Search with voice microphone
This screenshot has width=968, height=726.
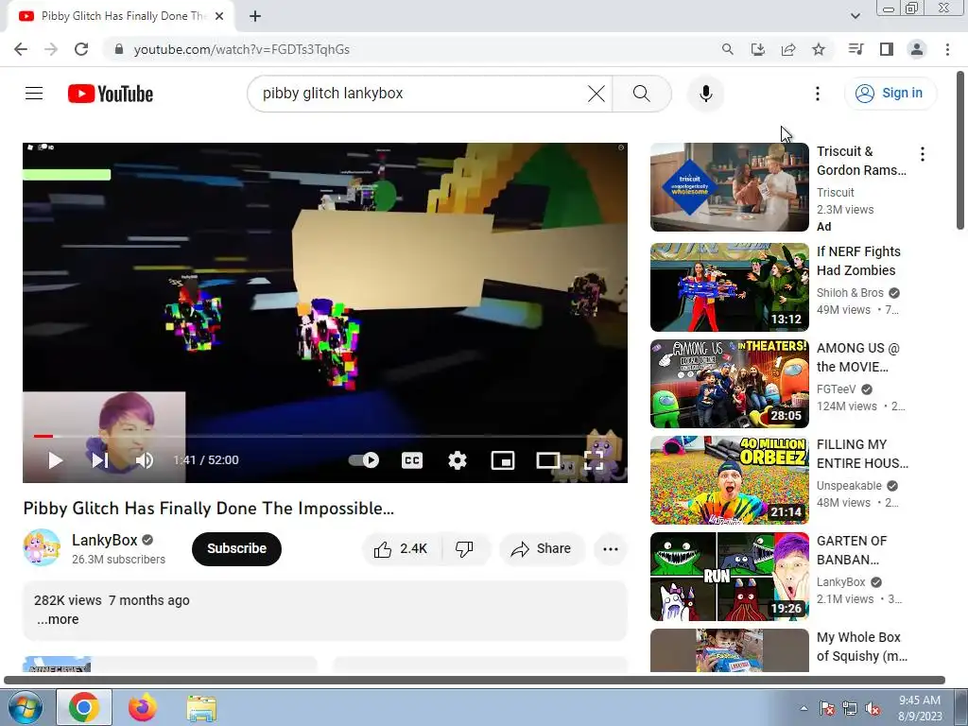pyautogui.click(x=705, y=94)
